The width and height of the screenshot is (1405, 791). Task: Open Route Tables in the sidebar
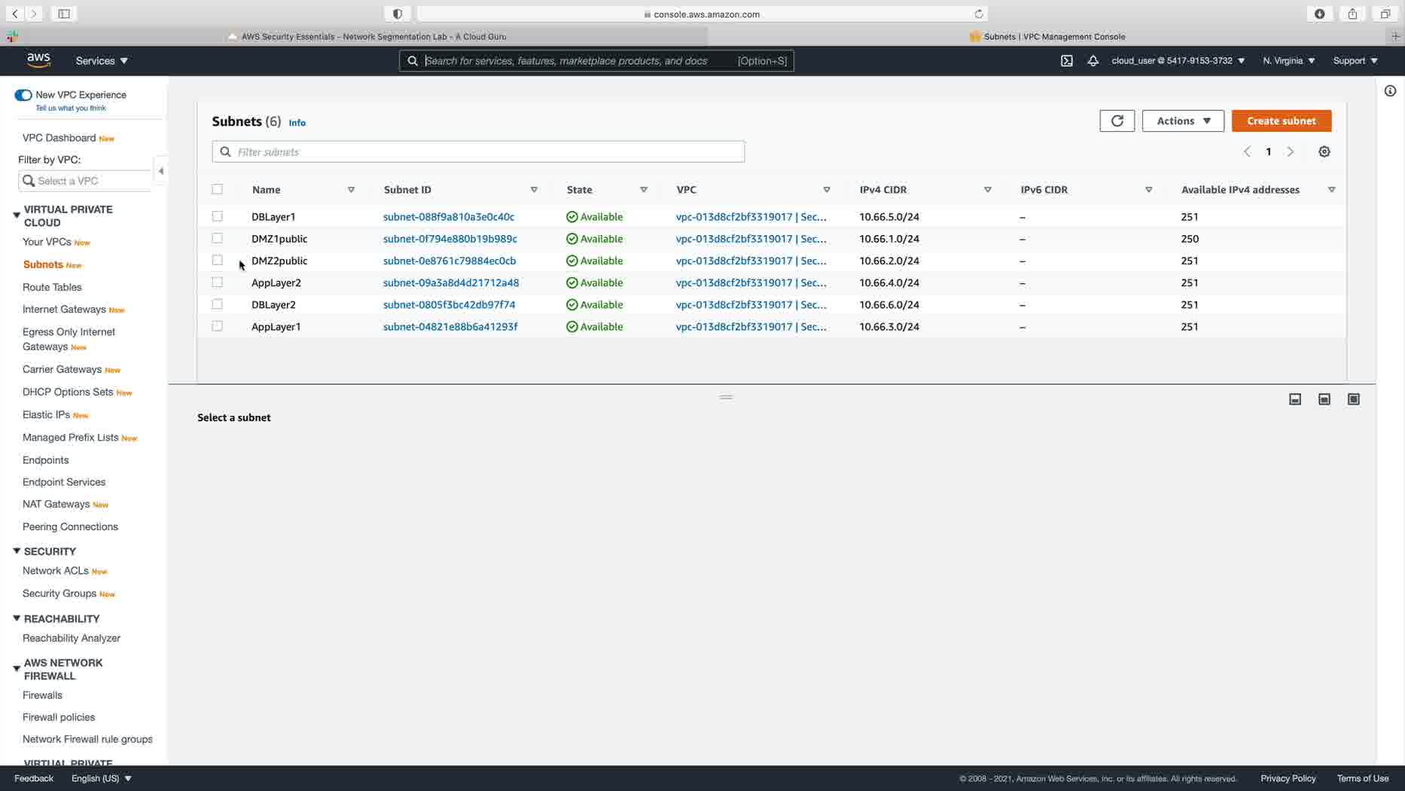coord(52,287)
